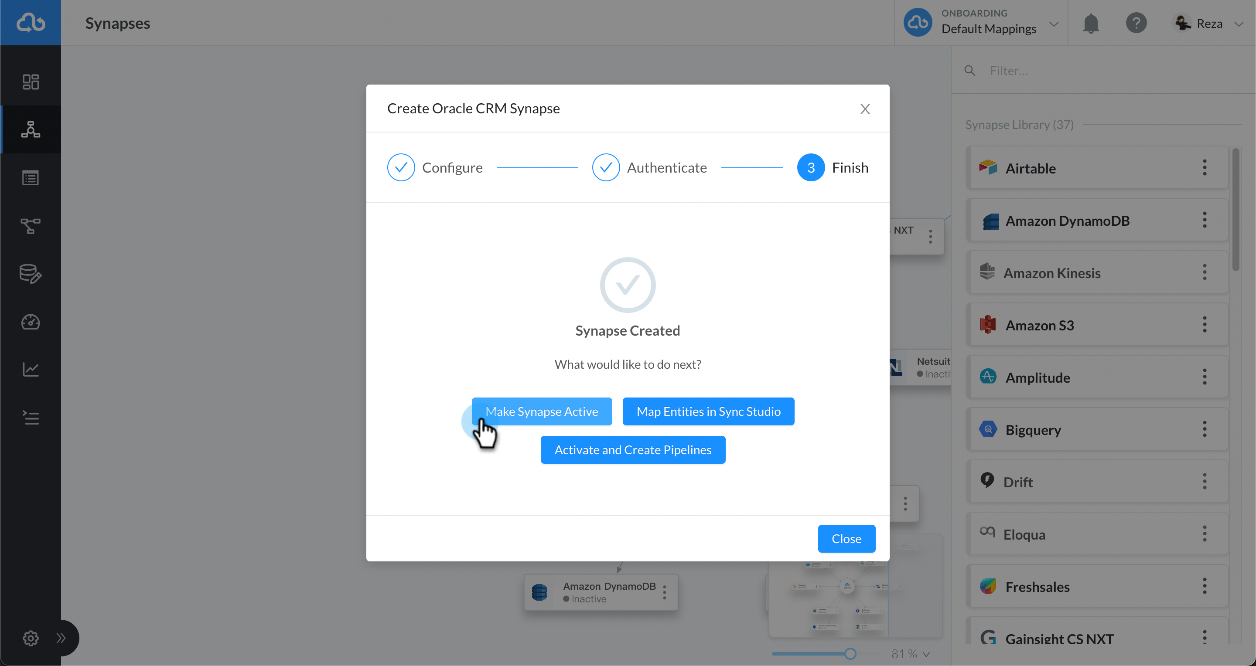
Task: Click the Onboarding cloud icon in the header
Action: [918, 22]
